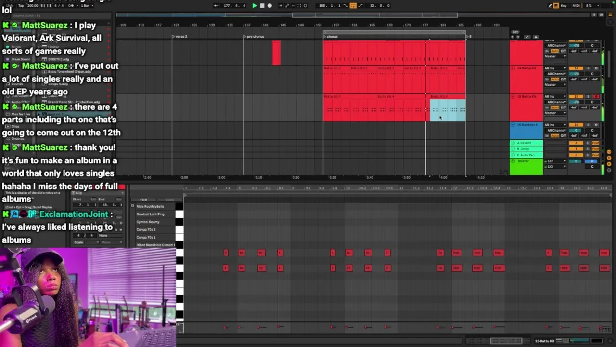Viewport: 616px width, 347px height.
Task: Toggle the MIDI editor preview headphone icon
Action: 133,206
